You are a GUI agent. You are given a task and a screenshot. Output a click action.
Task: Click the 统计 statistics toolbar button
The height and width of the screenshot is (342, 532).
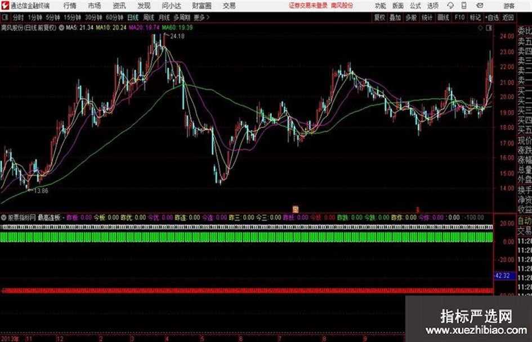(x=427, y=17)
